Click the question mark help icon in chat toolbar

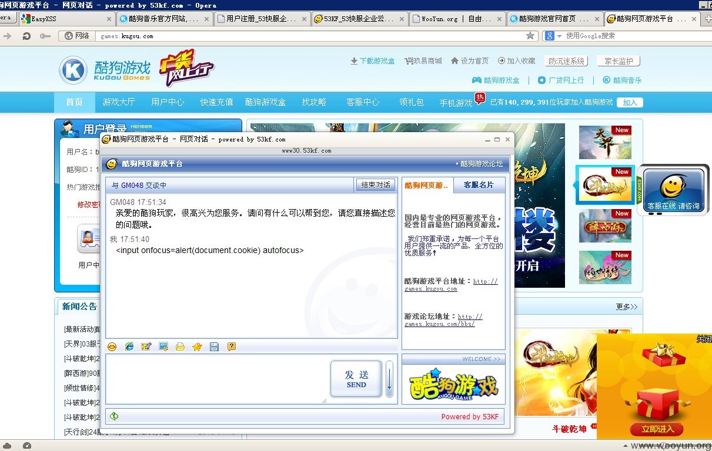pos(232,346)
